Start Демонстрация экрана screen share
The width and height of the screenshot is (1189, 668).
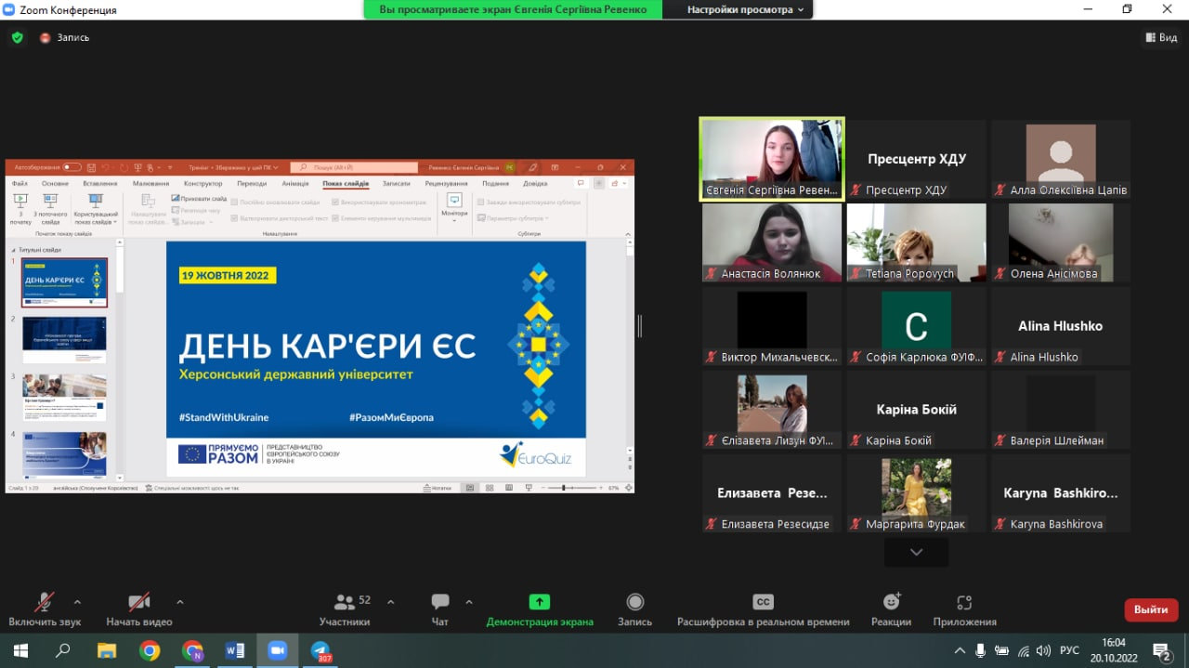[540, 609]
